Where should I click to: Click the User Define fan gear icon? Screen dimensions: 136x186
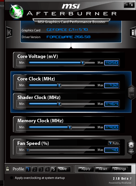click(x=131, y=147)
